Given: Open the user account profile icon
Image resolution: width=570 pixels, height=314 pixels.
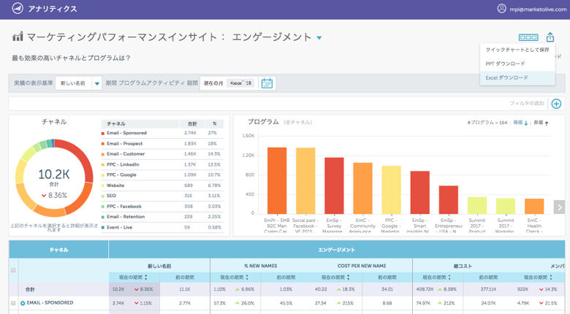Looking at the screenshot, I should 501,9.
